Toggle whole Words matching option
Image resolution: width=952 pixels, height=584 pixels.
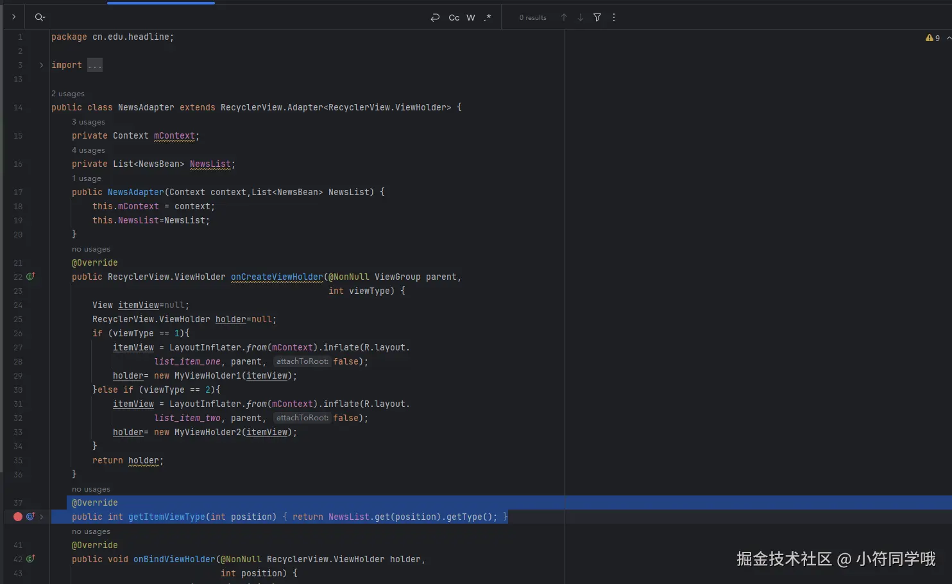click(471, 17)
